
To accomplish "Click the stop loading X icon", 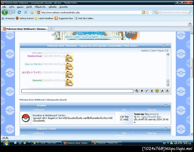I will (26, 12).
